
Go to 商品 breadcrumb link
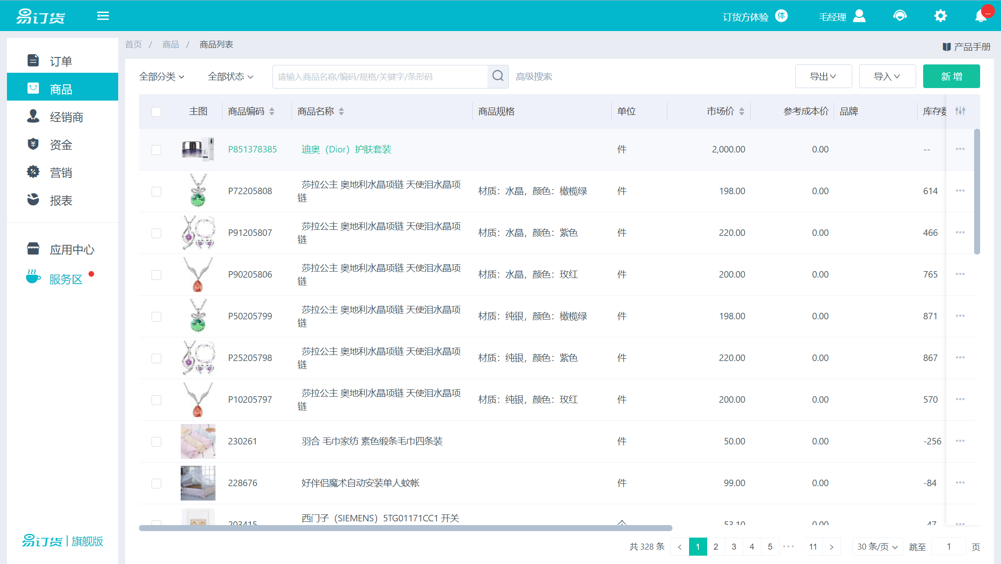coord(171,44)
